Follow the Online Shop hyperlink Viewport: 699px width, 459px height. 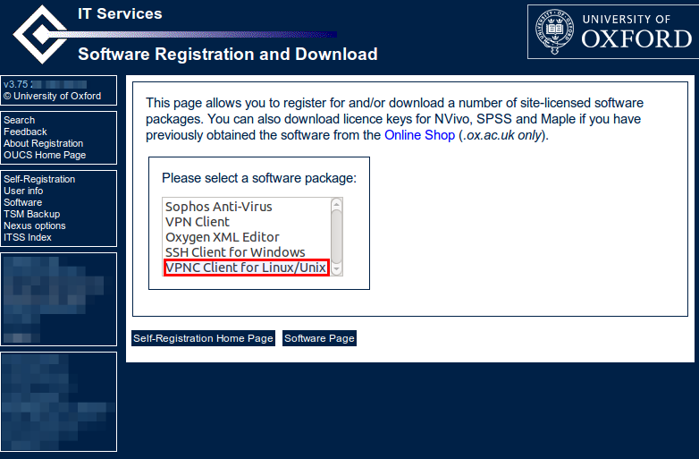(x=419, y=135)
